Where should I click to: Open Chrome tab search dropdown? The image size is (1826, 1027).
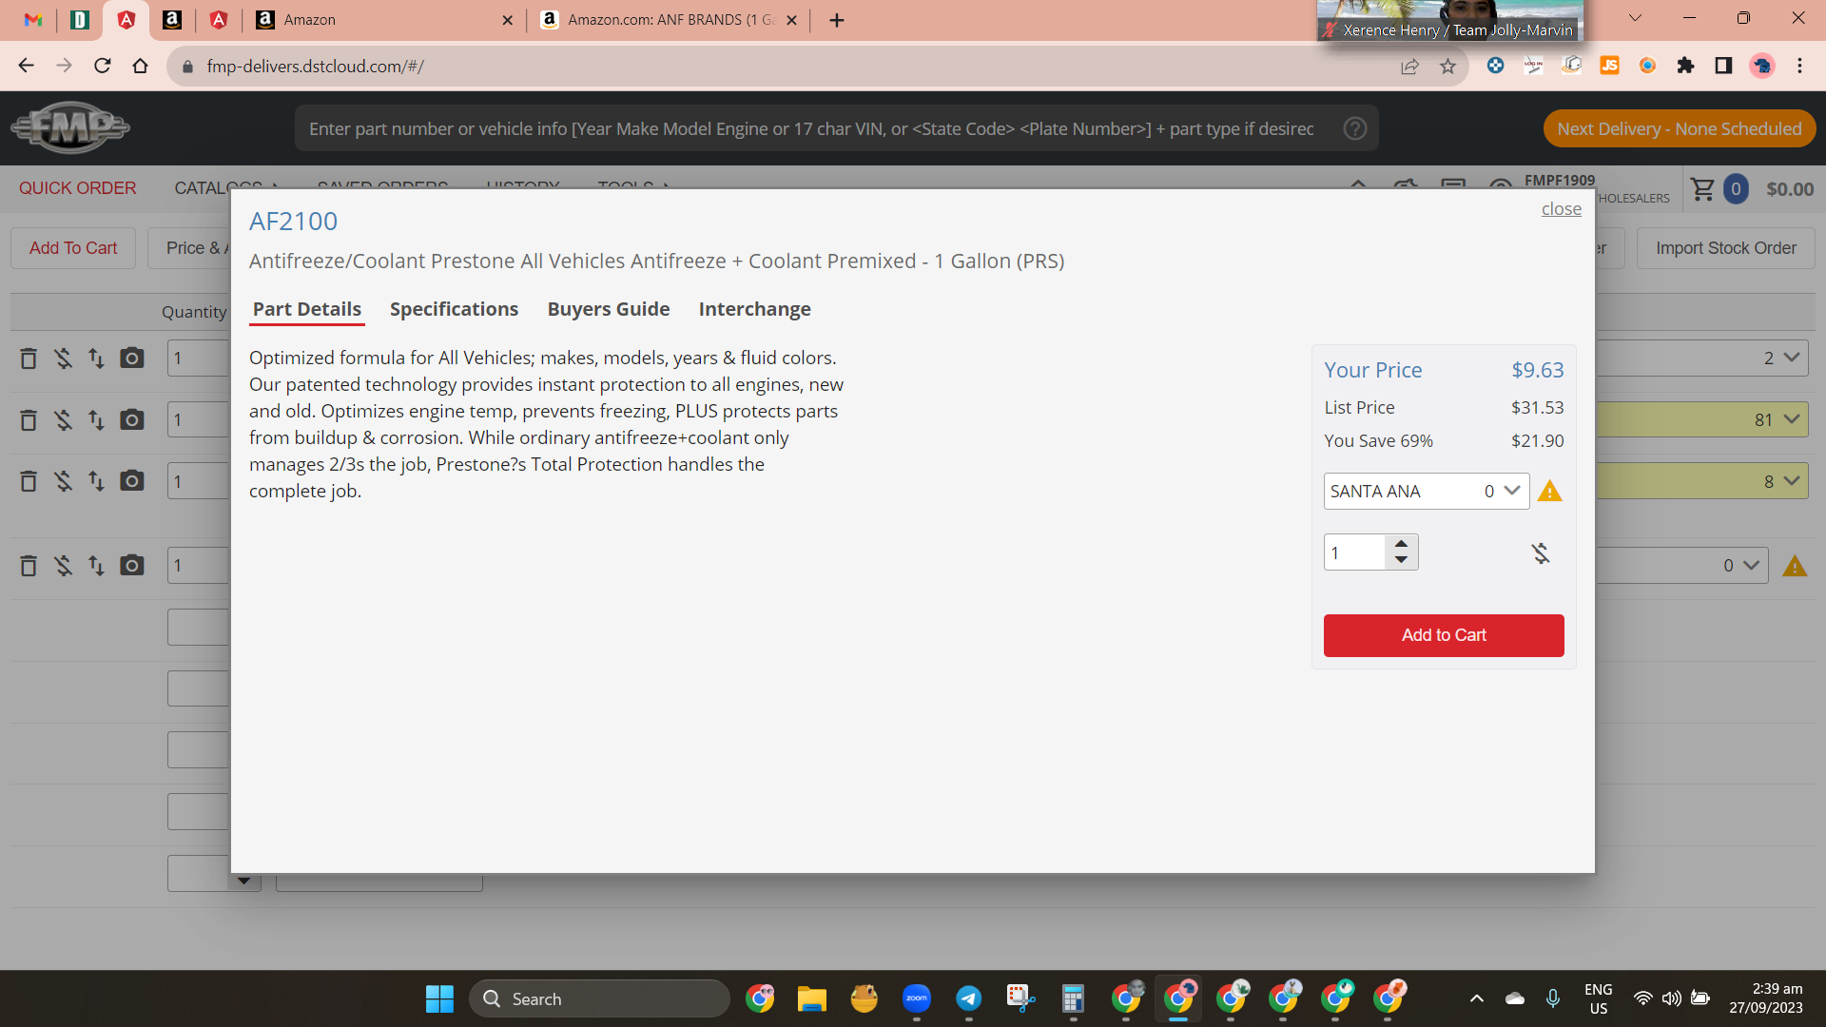tap(1635, 18)
